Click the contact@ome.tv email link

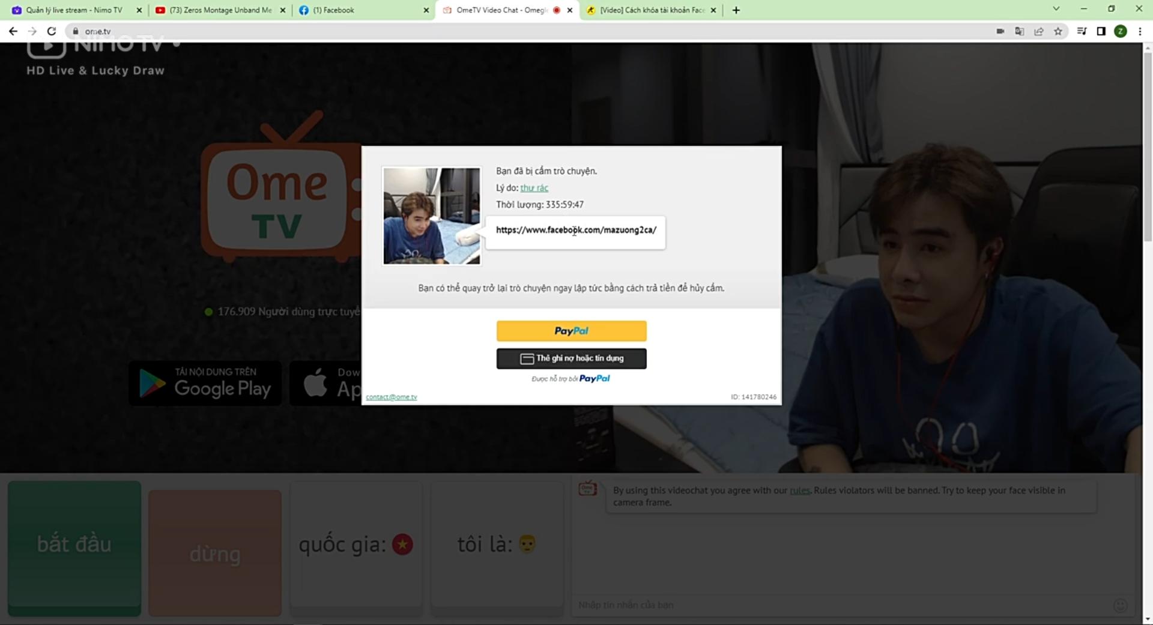click(x=392, y=397)
